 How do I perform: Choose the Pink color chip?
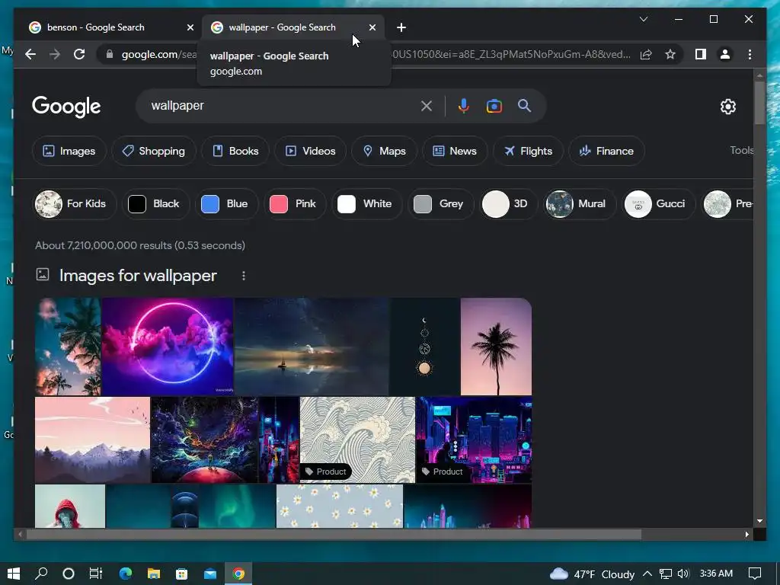(x=295, y=204)
